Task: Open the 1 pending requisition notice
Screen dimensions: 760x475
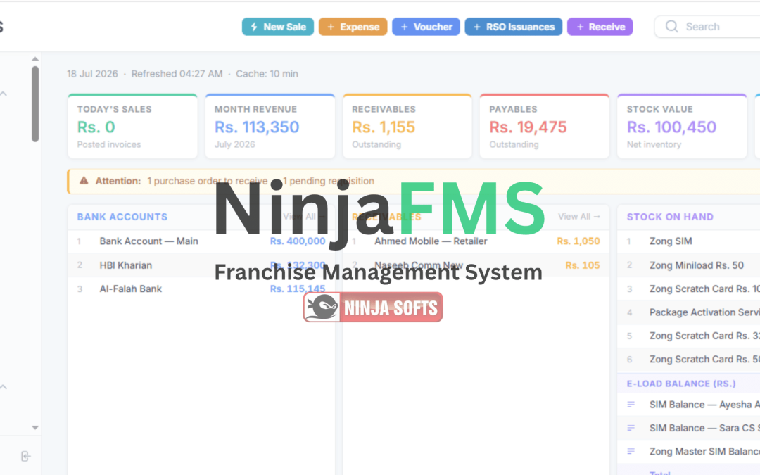Action: pos(328,181)
